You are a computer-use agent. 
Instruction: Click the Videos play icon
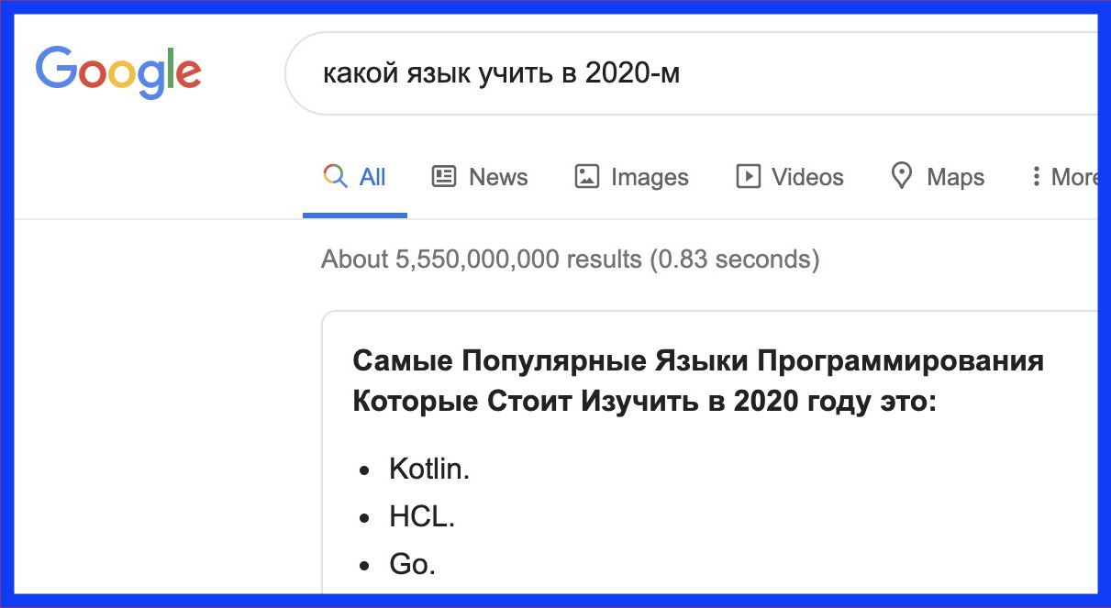point(749,176)
